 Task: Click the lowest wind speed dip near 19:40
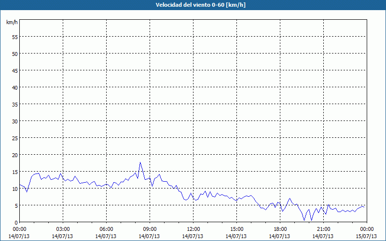pyautogui.click(x=304, y=220)
